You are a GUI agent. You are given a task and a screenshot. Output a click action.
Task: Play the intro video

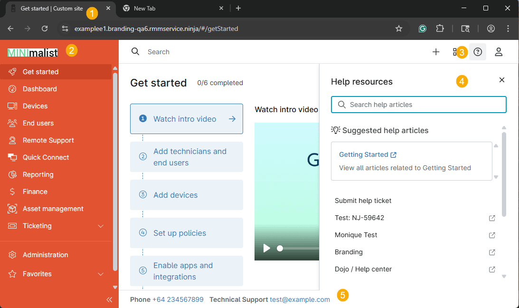(x=267, y=248)
